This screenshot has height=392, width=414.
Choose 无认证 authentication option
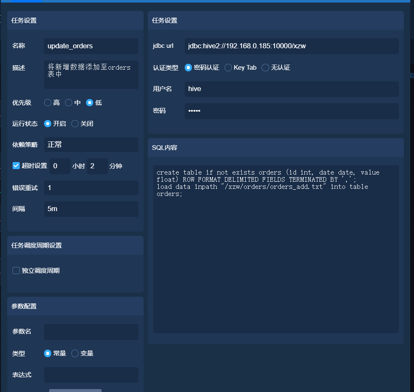(x=265, y=68)
